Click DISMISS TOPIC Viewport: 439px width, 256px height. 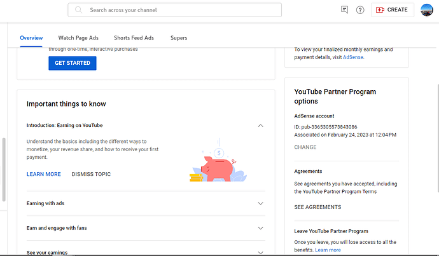(91, 174)
